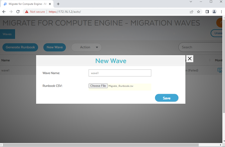Image resolution: width=225 pixels, height=147 pixels.
Task: Select the Waves tab
Action: pos(7,34)
